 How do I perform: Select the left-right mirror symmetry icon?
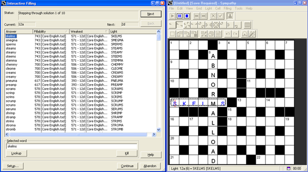pyautogui.click(x=194, y=25)
